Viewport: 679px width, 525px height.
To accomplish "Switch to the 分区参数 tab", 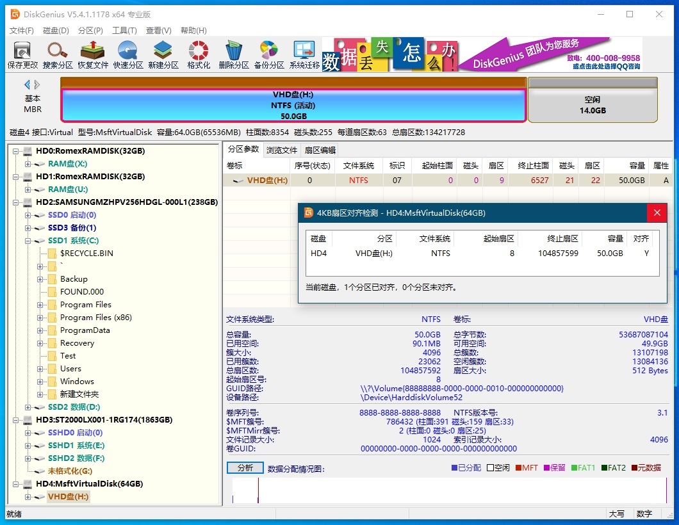I will point(243,149).
